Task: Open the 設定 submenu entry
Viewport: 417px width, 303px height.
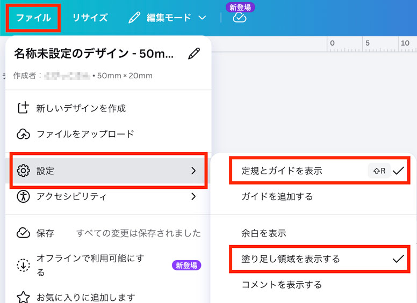Action: click(x=109, y=171)
